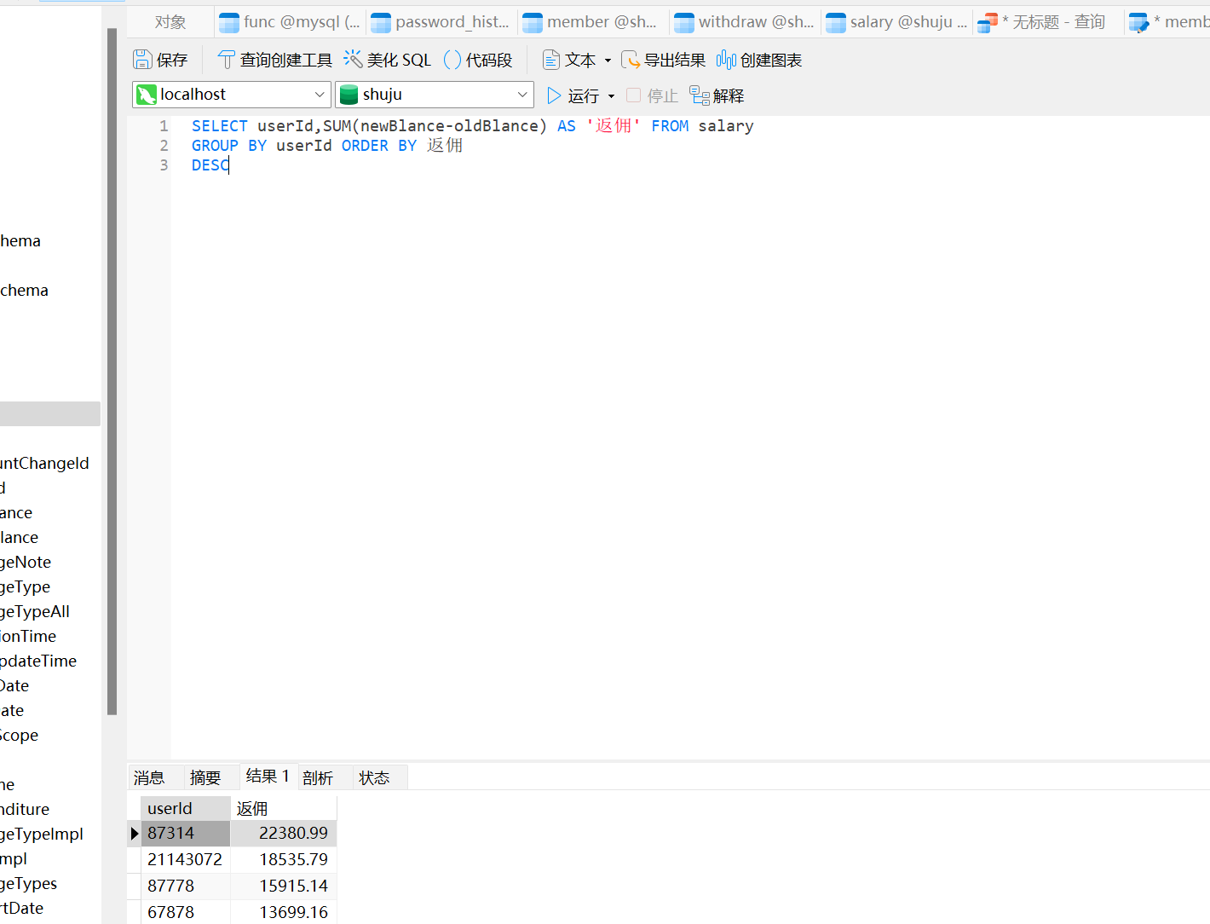The height and width of the screenshot is (924, 1210).
Task: Click Beautify SQL (美化 SQL) wand icon
Action: tap(353, 59)
